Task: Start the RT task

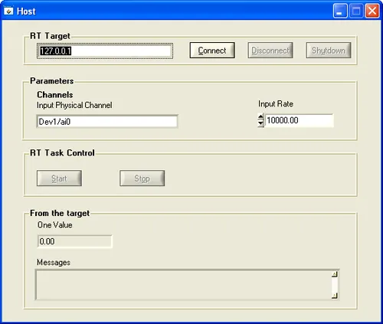Action: [59, 178]
